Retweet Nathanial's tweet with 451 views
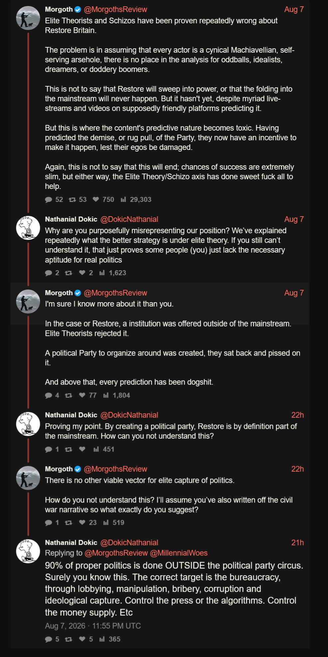 (68, 449)
